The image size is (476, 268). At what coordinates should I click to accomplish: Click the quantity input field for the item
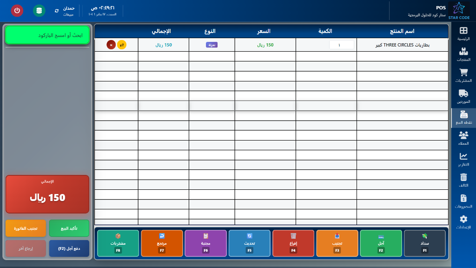tap(342, 45)
